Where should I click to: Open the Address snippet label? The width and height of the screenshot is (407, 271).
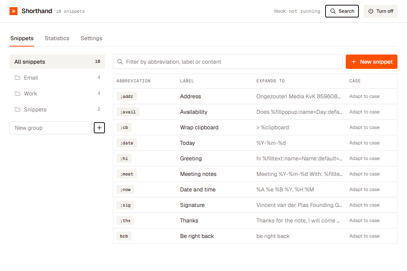(190, 96)
